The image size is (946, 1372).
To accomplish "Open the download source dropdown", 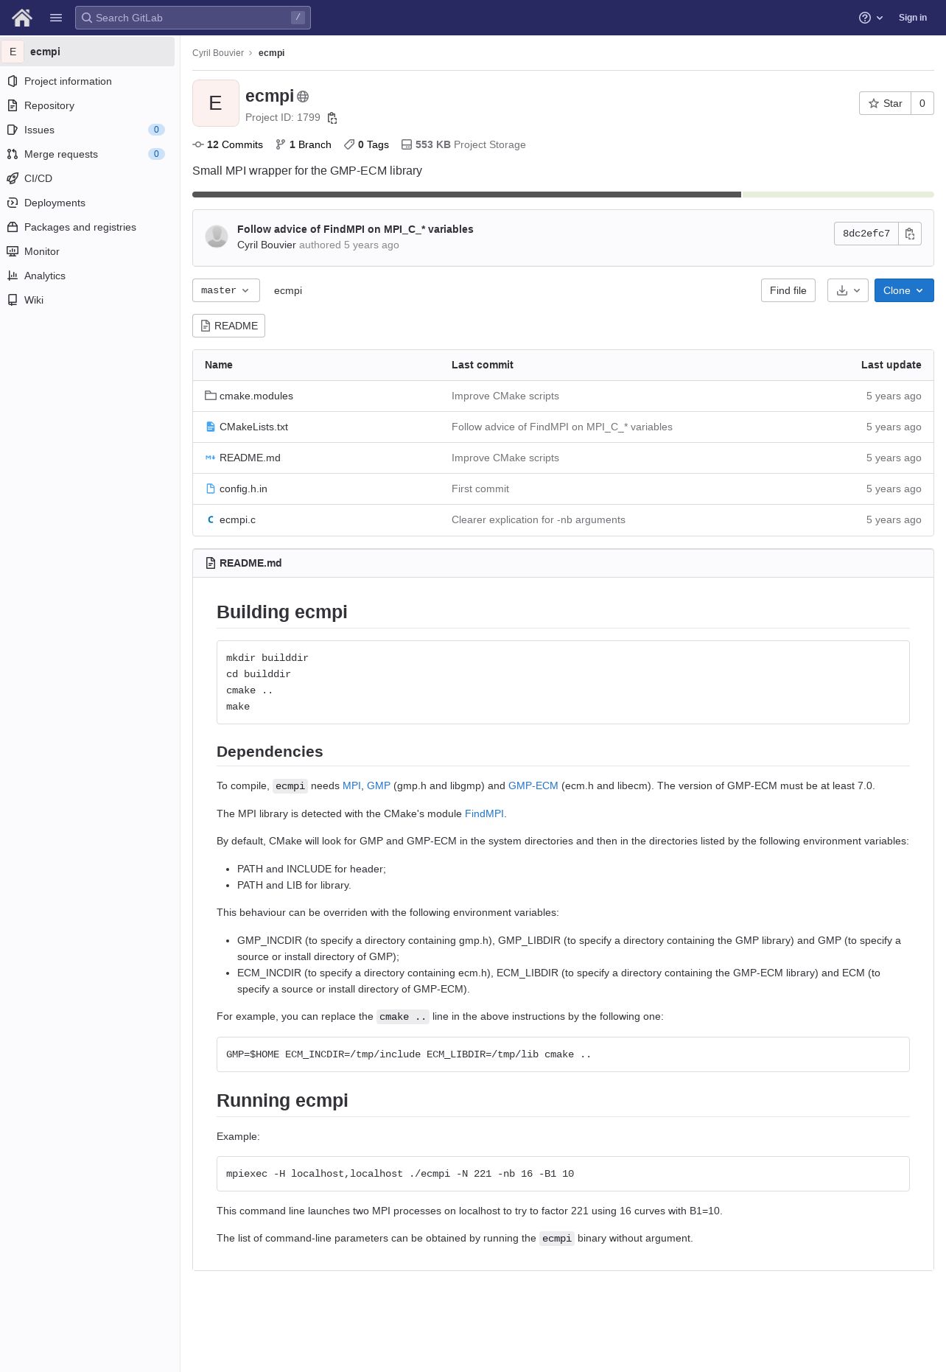I will pos(848,290).
